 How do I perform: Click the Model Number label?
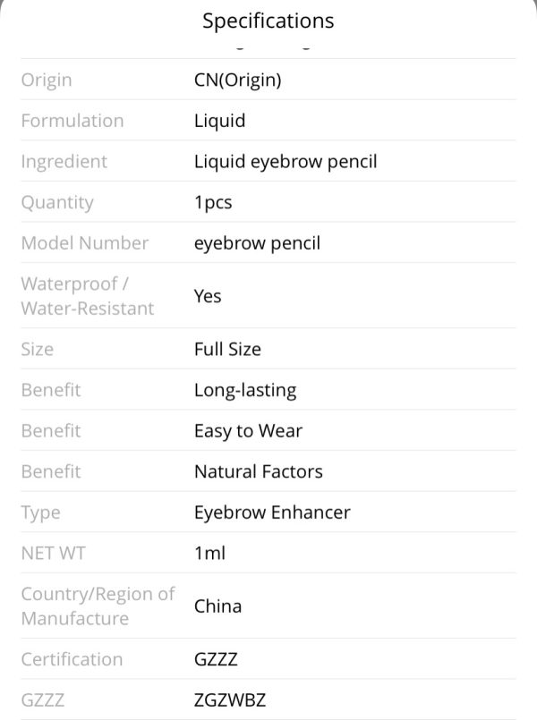[x=85, y=243]
